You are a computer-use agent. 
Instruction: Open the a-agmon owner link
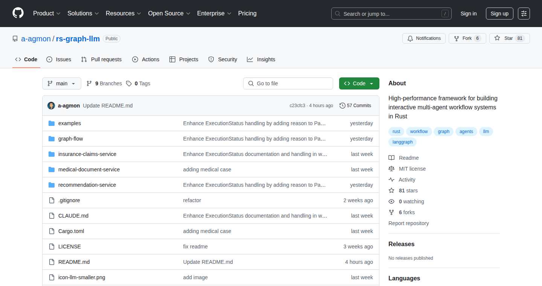tap(36, 39)
